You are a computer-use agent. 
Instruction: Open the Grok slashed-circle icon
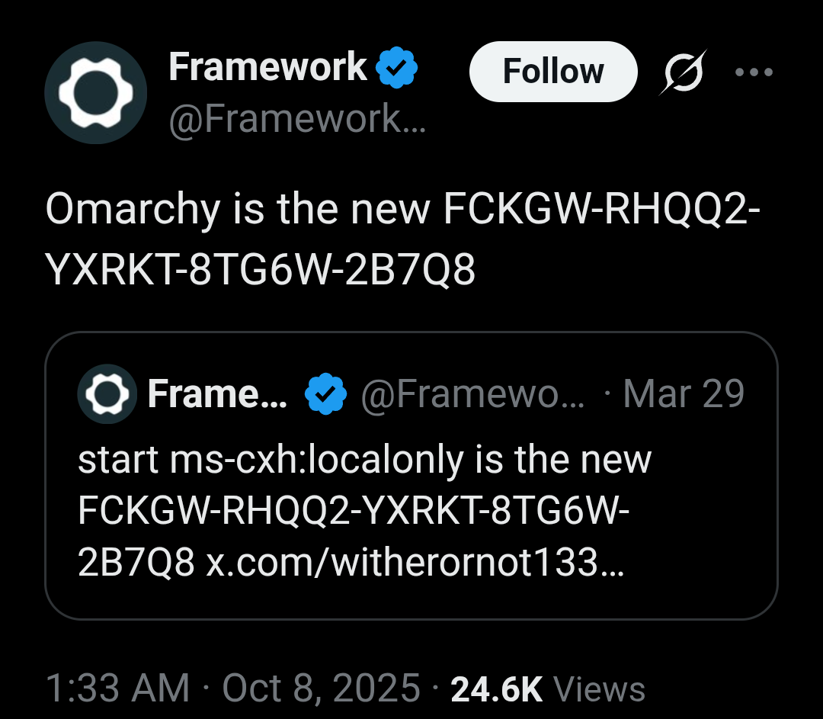pyautogui.click(x=683, y=72)
